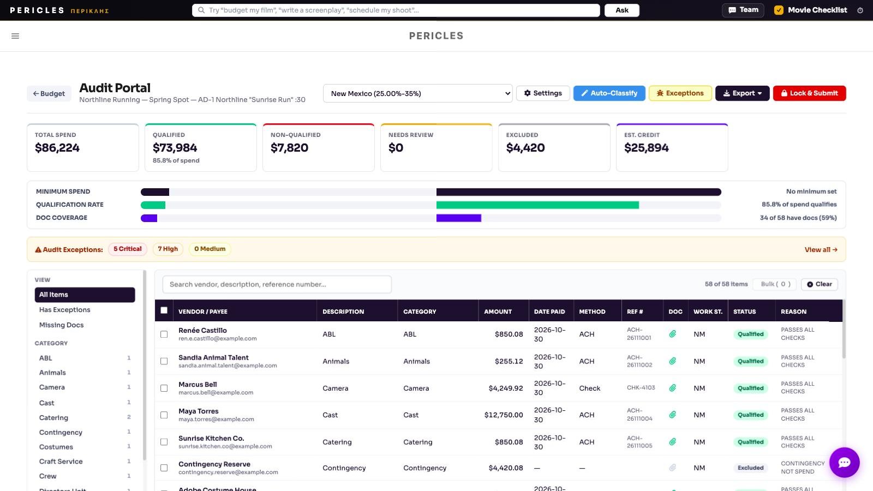Click the 7 High badge
The height and width of the screenshot is (491, 873).
168,249
